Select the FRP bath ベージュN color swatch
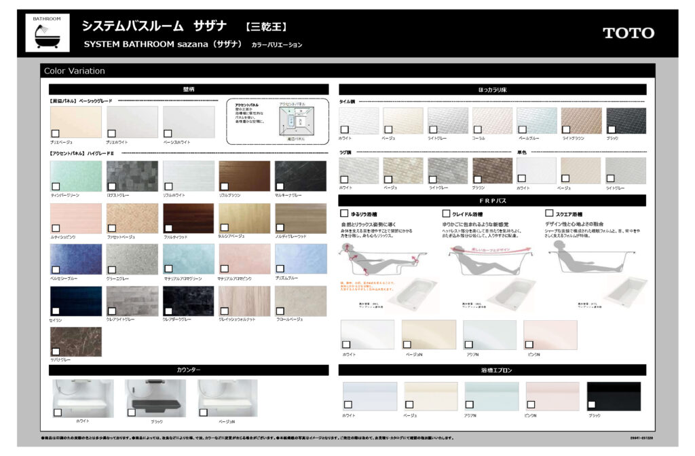The image size is (695, 456). point(429,335)
